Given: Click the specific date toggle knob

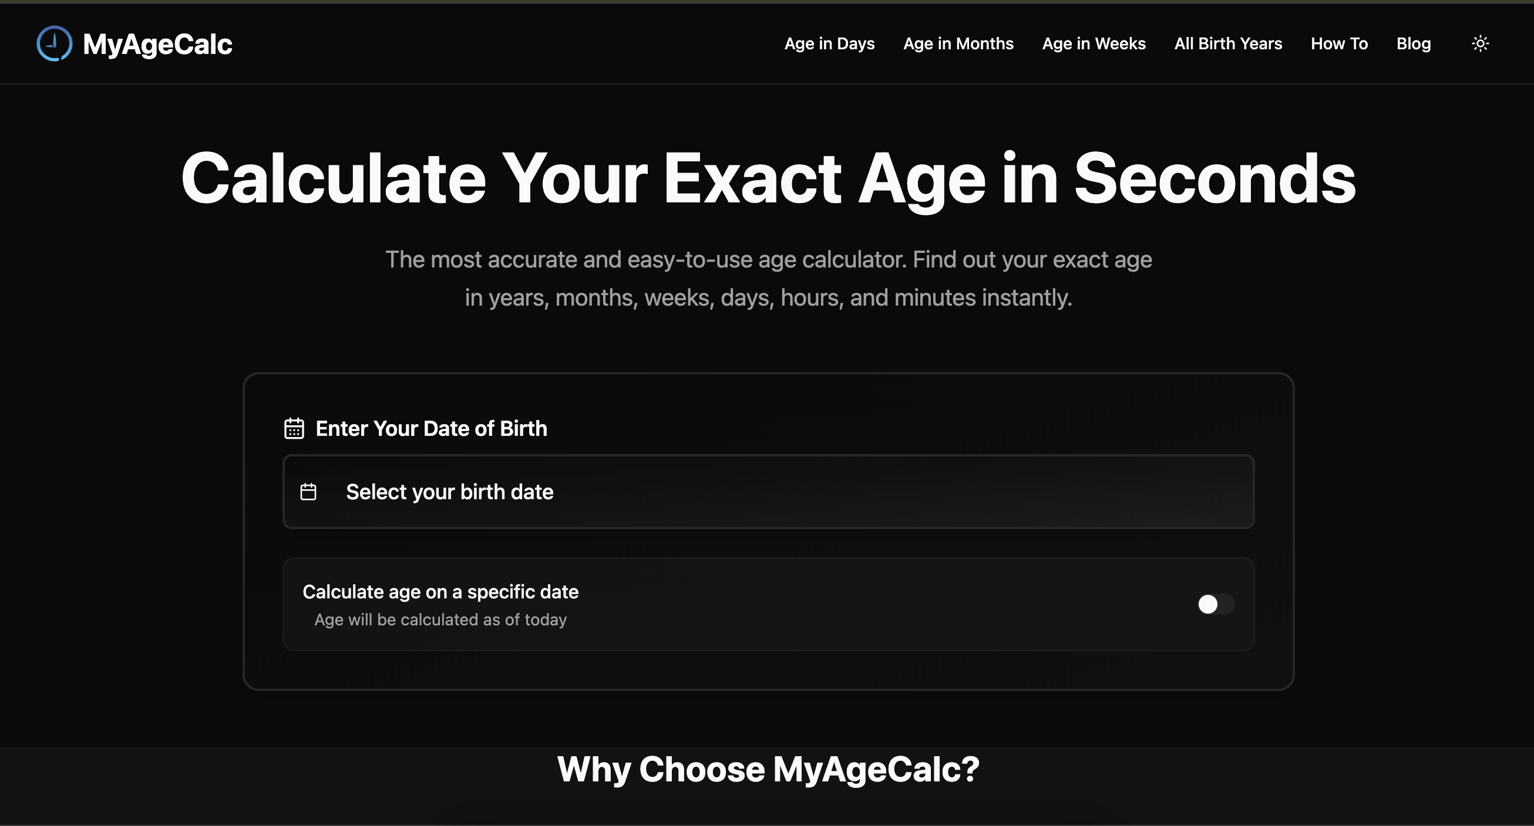Looking at the screenshot, I should [x=1208, y=604].
